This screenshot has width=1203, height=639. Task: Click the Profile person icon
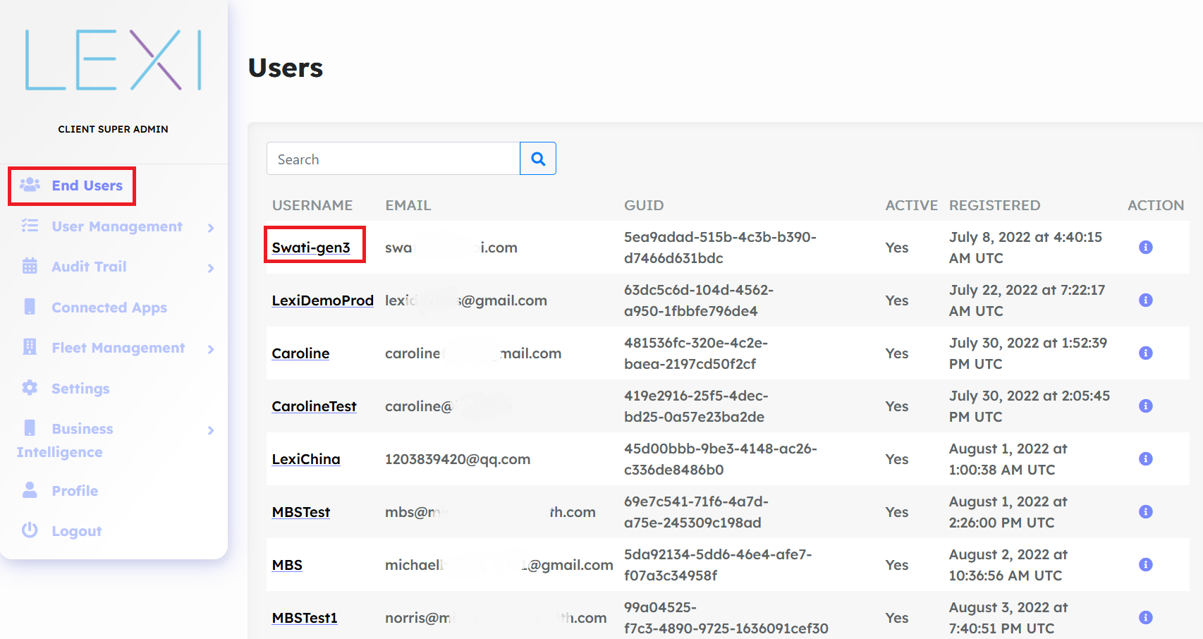[x=30, y=490]
